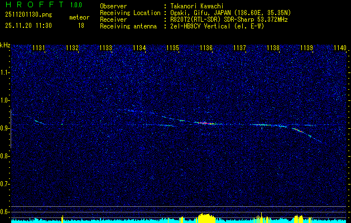Click the 'Receiving Location' label
The height and width of the screenshot is (223, 351).
[x=130, y=13]
